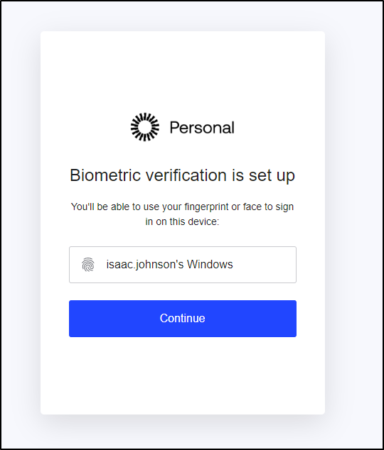Image resolution: width=384 pixels, height=450 pixels.
Task: Click the "Biometric verification is set up" heading
Action: click(x=183, y=175)
